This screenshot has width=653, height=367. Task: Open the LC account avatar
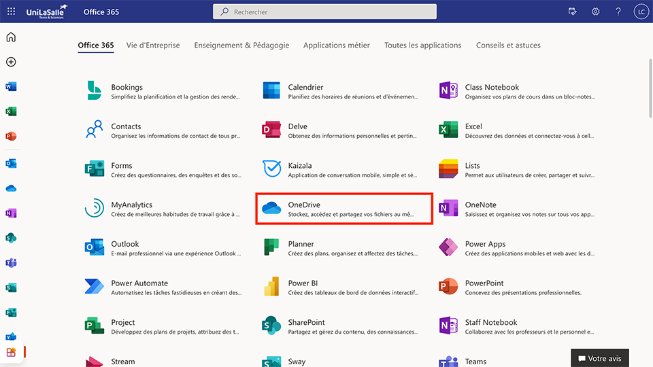[641, 12]
